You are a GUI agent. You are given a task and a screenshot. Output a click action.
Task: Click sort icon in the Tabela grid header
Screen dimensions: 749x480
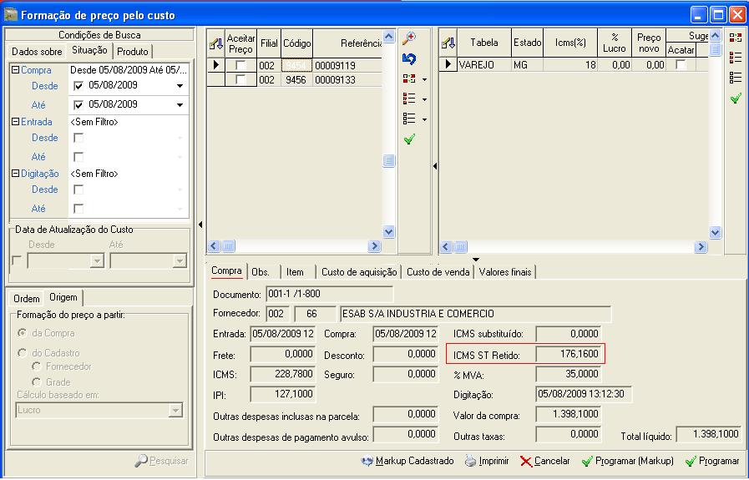point(448,43)
